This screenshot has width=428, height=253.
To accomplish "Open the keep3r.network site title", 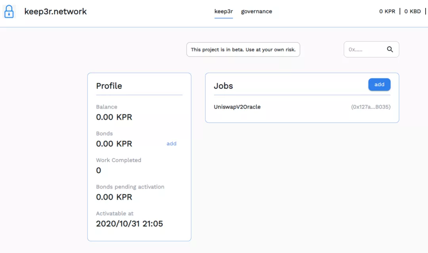I will pyautogui.click(x=55, y=11).
